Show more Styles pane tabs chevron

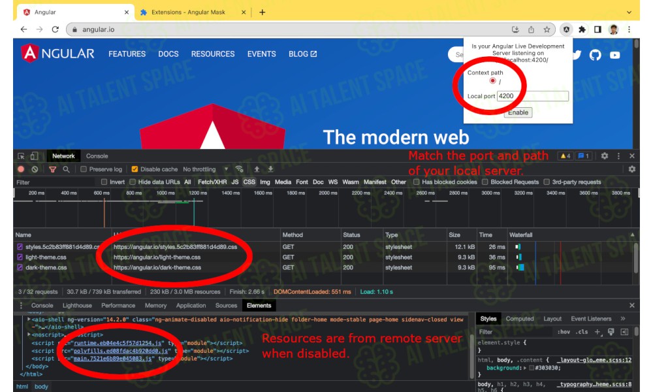[x=622, y=319]
